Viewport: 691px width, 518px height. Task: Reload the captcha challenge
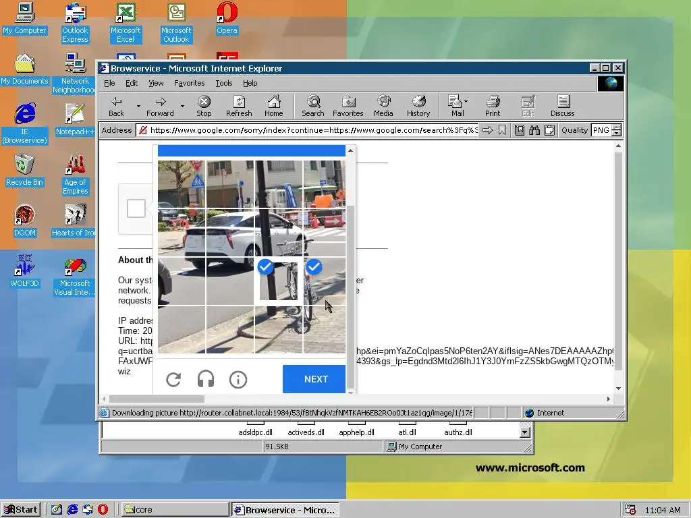(173, 379)
